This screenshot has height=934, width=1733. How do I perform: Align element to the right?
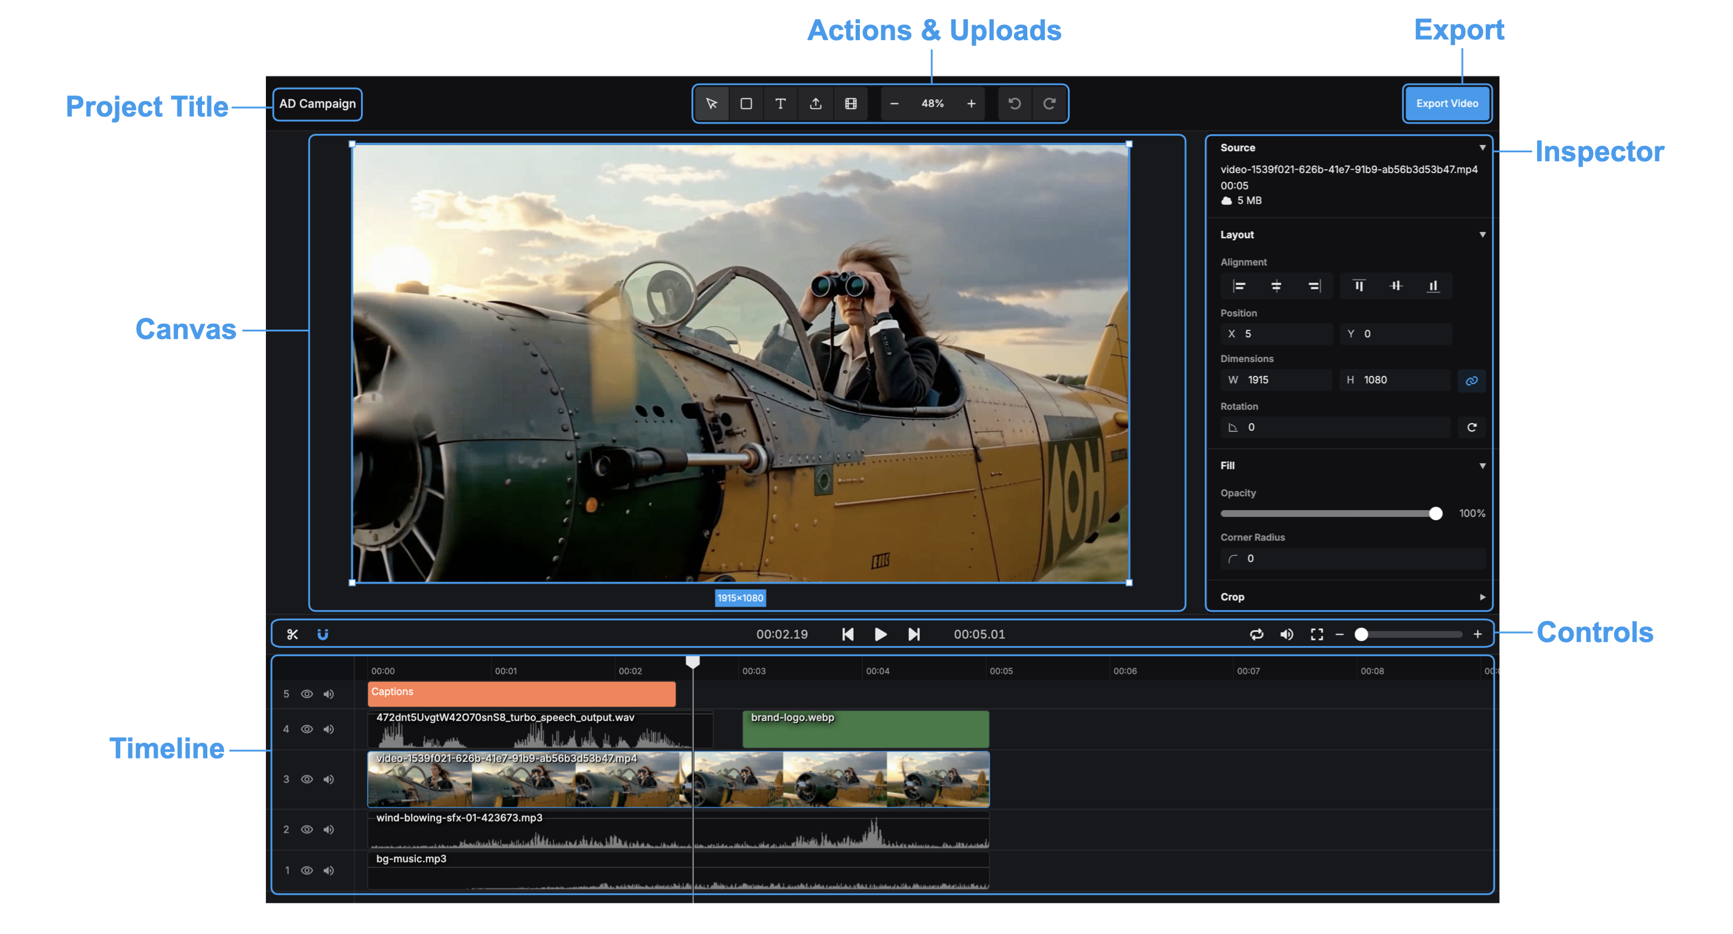pyautogui.click(x=1314, y=287)
